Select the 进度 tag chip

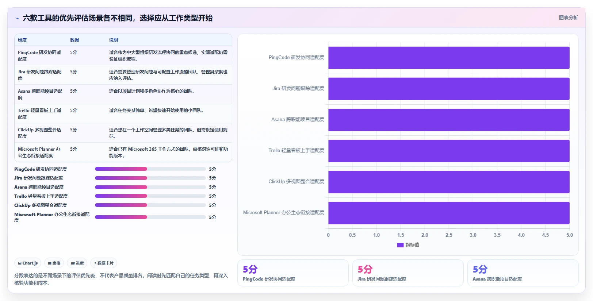click(77, 263)
